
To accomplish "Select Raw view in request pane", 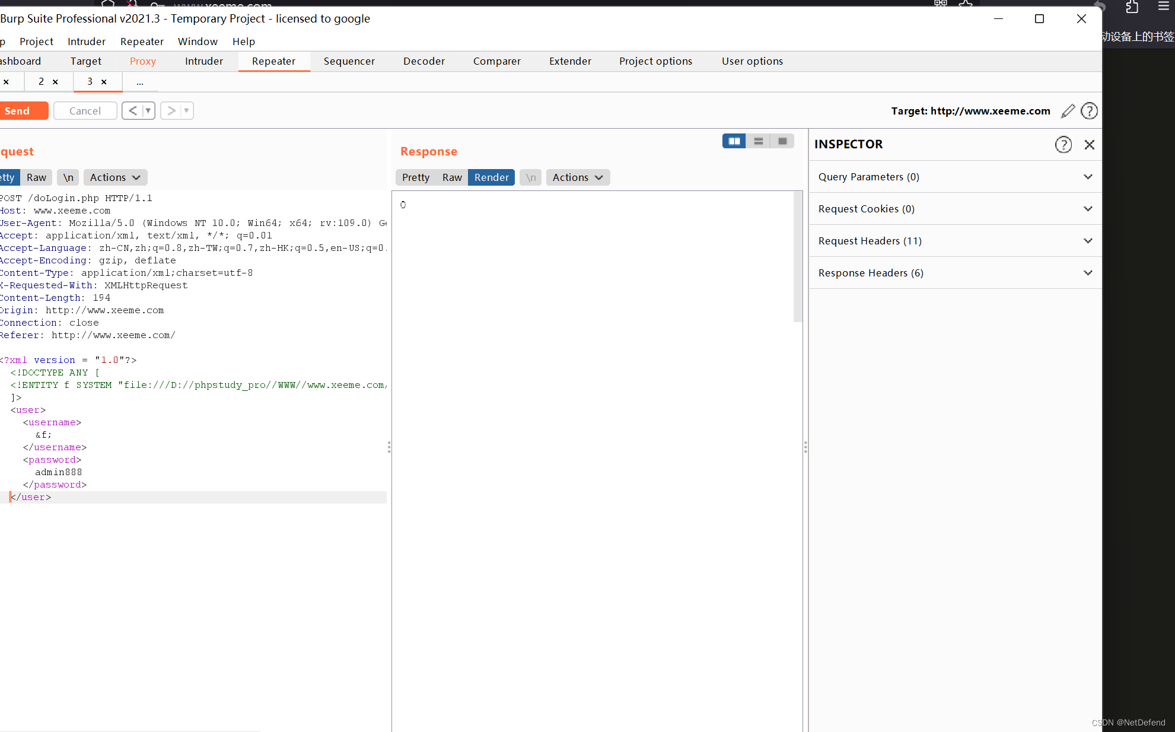I will [36, 177].
